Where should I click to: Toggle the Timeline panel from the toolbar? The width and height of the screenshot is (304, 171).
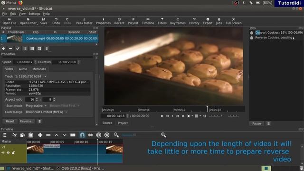point(148,21)
